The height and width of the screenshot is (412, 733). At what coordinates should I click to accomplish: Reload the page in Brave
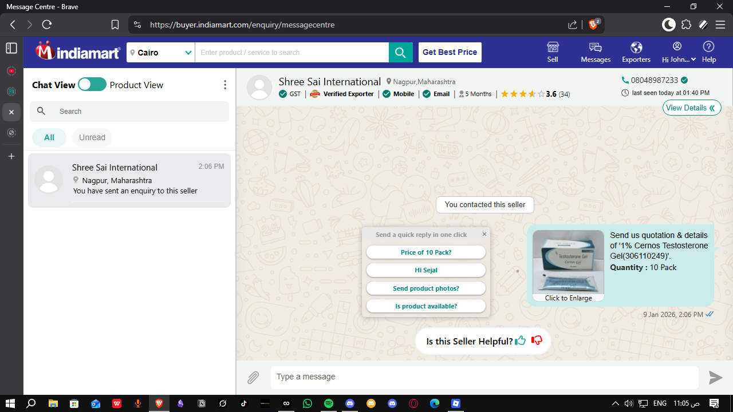point(47,25)
